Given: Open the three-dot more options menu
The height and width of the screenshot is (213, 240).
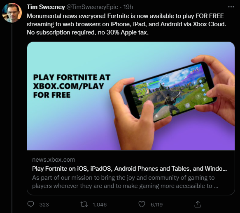Looking at the screenshot, I should (231, 7).
